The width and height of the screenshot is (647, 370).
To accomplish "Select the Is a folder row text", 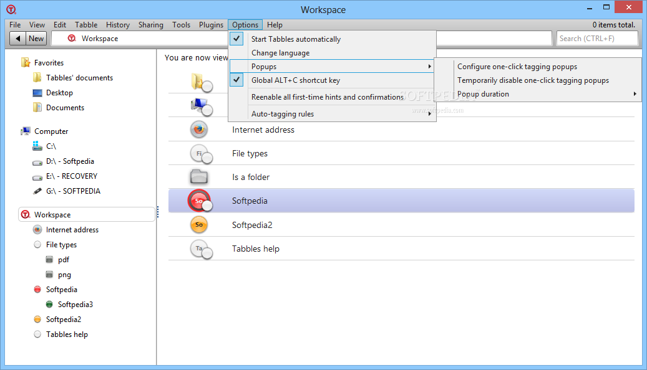I will (250, 177).
